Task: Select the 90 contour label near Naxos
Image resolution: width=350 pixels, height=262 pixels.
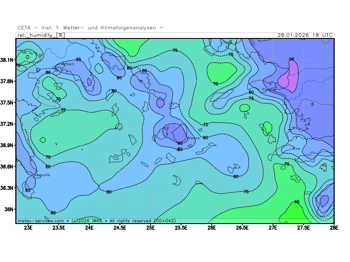Action: [180, 143]
